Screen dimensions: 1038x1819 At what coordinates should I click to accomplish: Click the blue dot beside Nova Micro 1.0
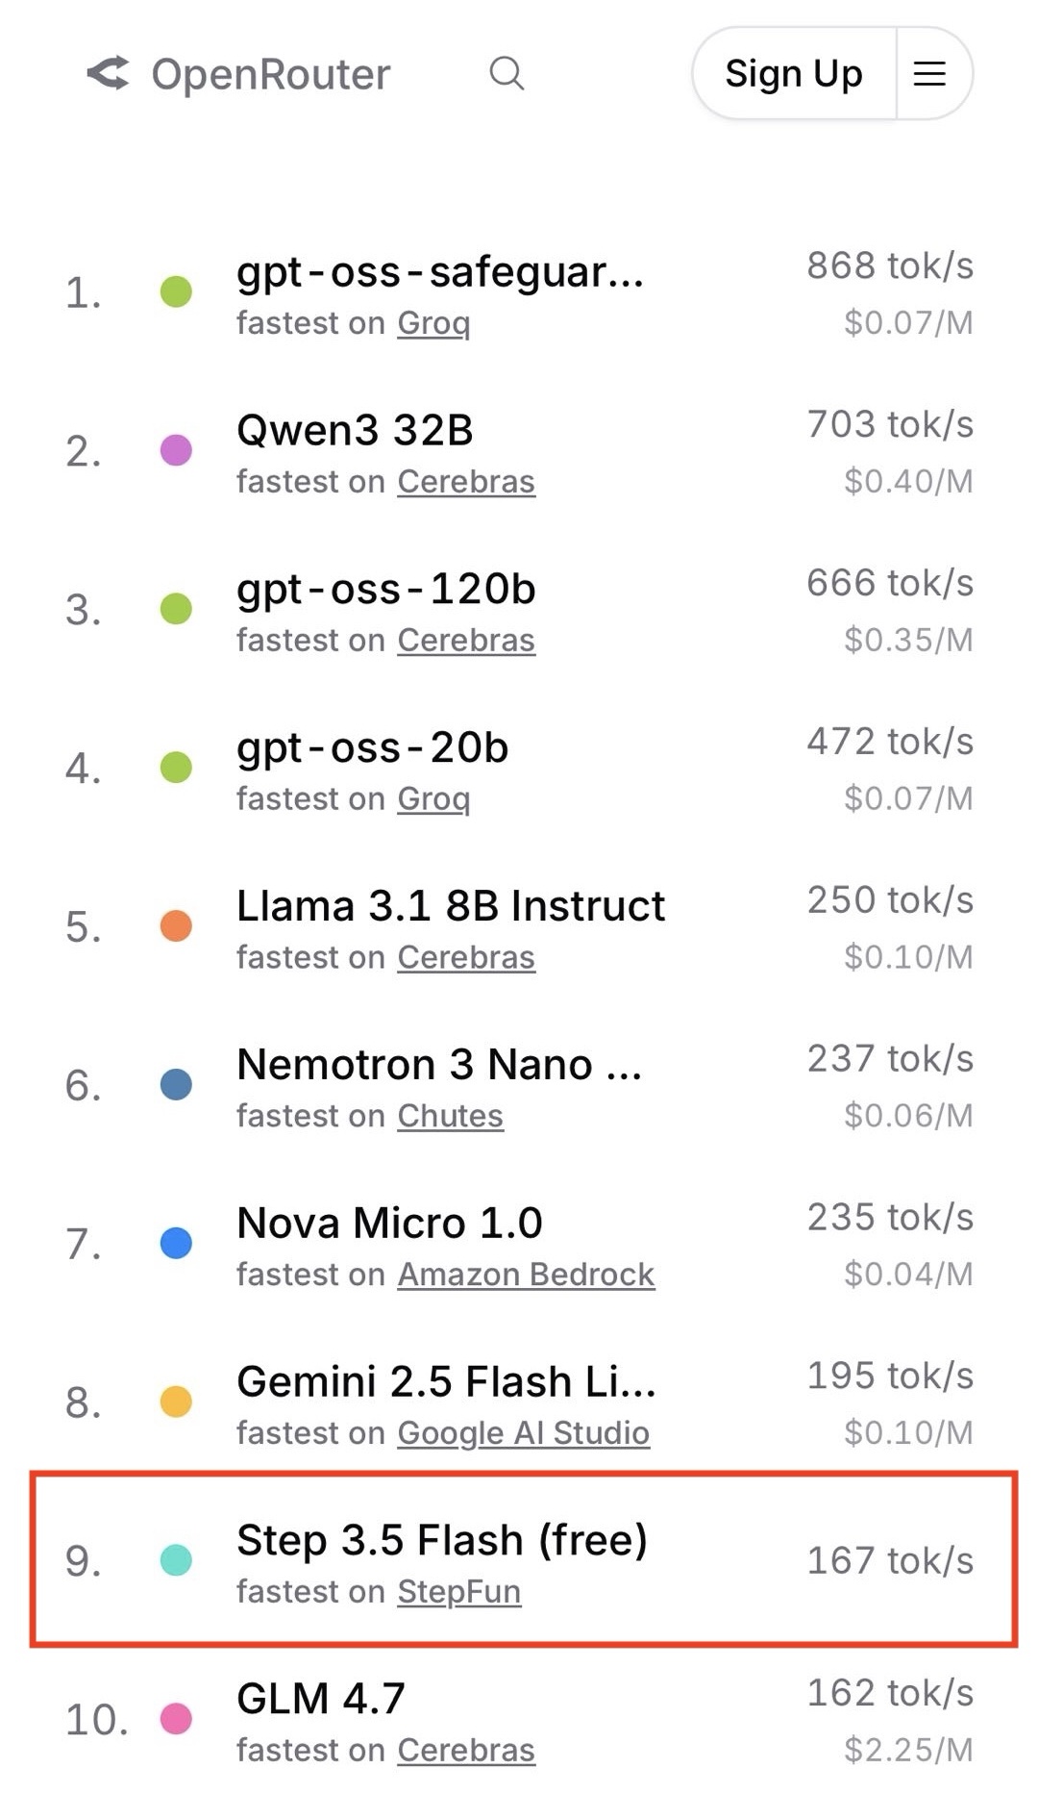[x=176, y=1244]
